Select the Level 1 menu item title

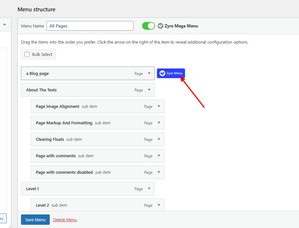(x=33, y=189)
